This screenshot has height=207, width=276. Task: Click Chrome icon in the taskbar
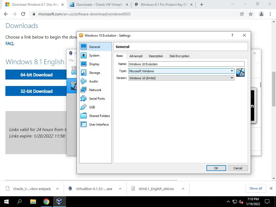pos(46,202)
